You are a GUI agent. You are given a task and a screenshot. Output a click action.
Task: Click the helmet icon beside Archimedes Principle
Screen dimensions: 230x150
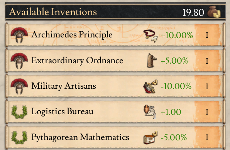pos(19,35)
